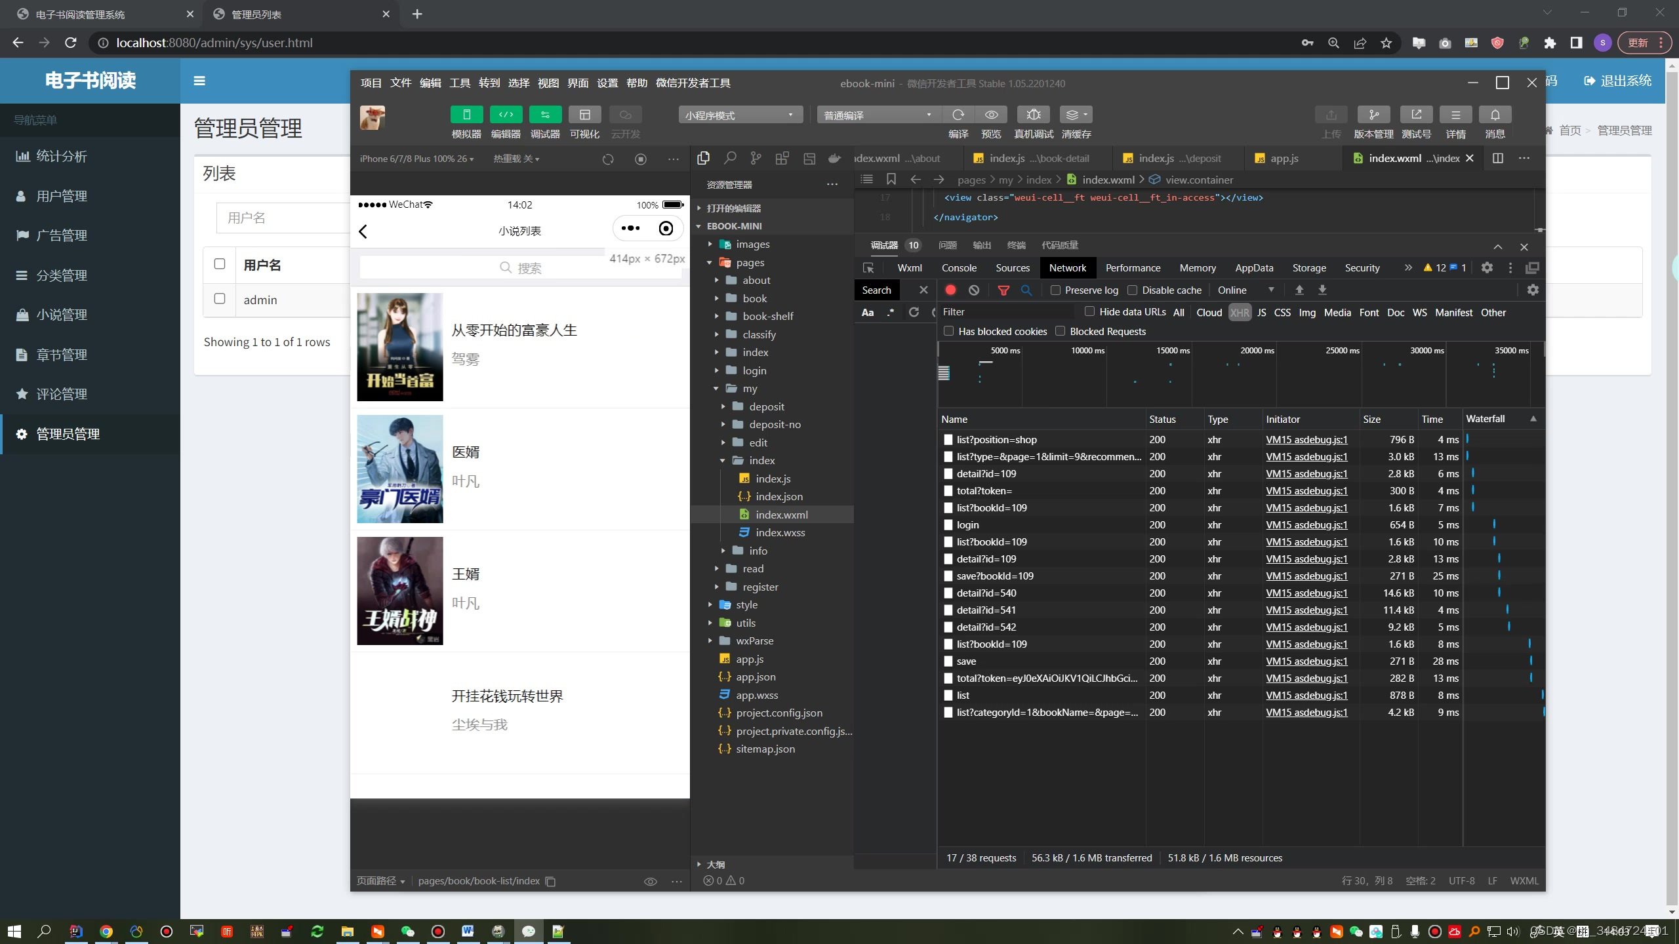Open 小说管理 in the left sidebar
The width and height of the screenshot is (1679, 944).
point(62,315)
